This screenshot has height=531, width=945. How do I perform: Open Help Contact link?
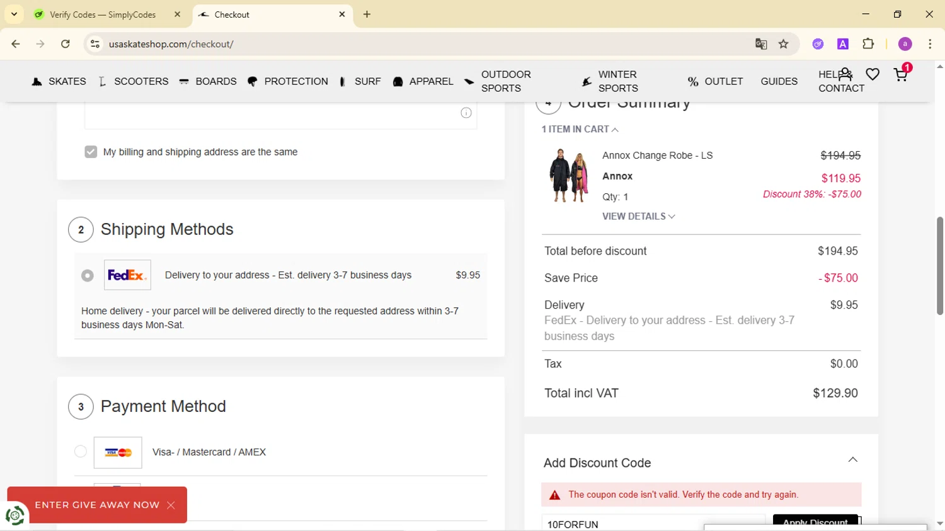pos(841,81)
